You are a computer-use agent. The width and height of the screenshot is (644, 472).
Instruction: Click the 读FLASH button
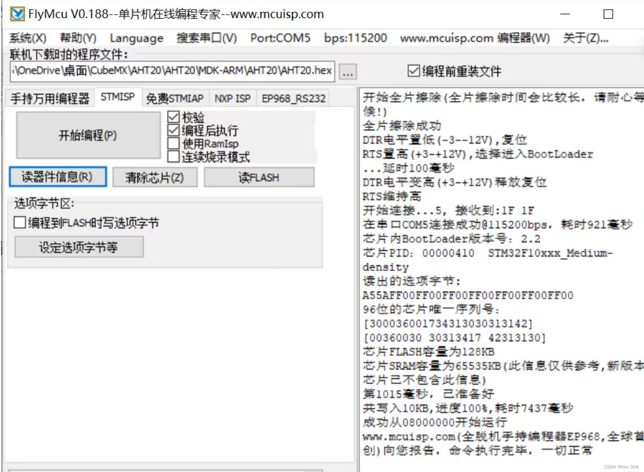(259, 177)
